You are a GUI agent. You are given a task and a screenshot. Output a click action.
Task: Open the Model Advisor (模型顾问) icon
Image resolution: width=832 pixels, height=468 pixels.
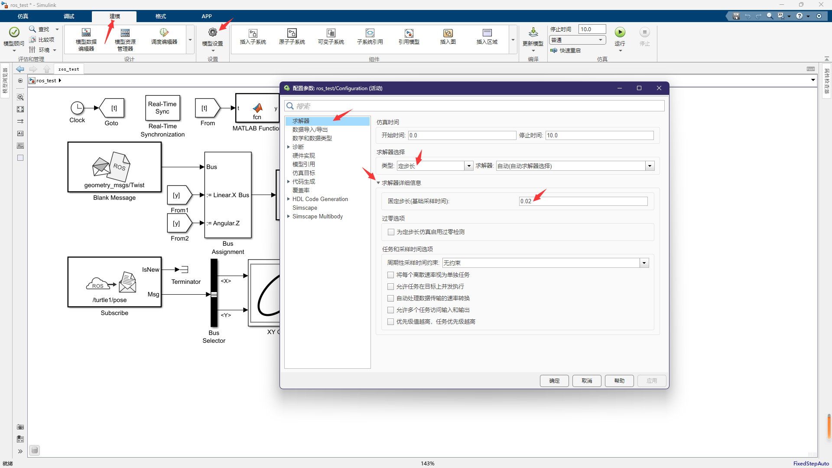click(x=14, y=32)
